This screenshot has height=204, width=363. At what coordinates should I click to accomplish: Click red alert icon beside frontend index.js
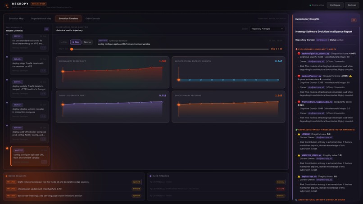point(299,102)
